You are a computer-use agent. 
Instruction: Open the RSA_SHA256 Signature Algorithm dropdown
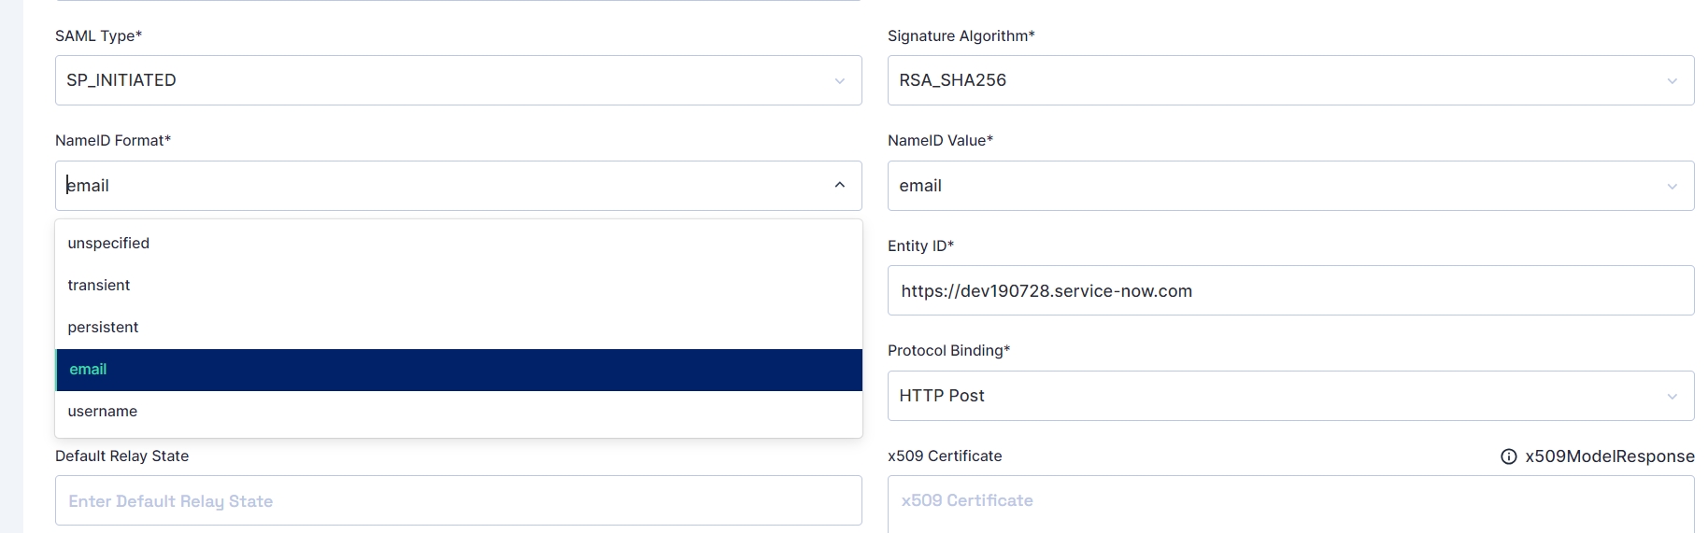tap(1280, 80)
